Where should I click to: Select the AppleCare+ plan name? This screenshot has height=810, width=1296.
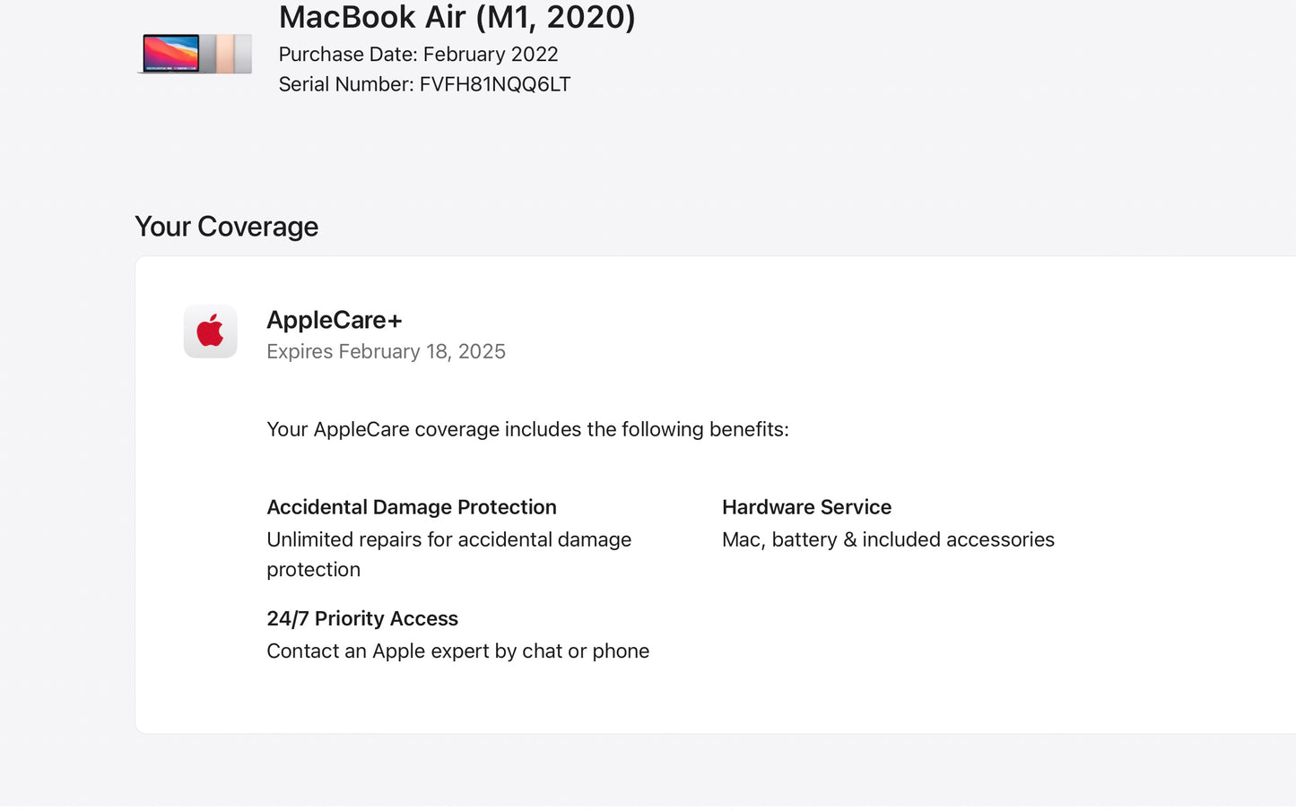(334, 320)
